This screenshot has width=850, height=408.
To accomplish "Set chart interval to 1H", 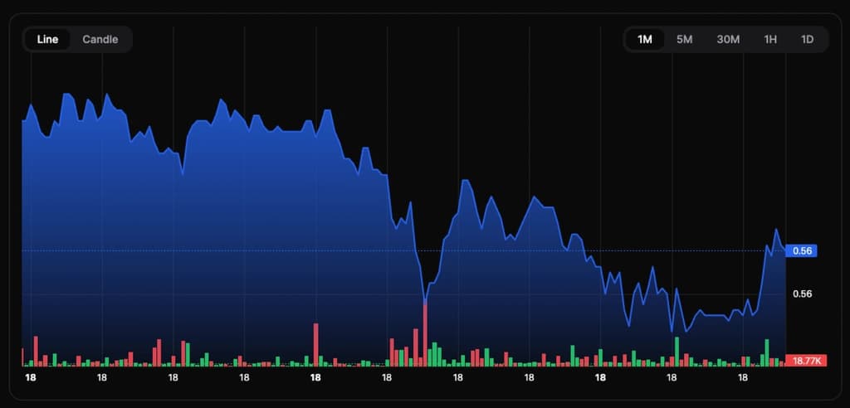I will (770, 39).
